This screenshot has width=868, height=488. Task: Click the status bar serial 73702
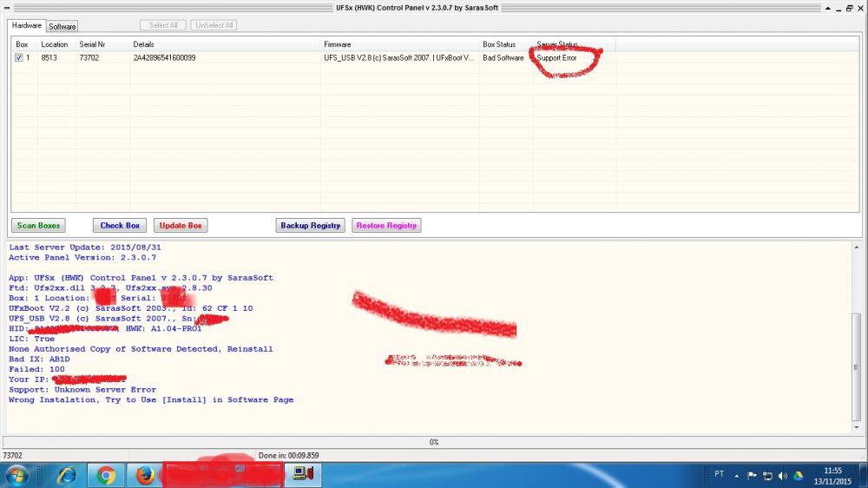click(x=13, y=455)
